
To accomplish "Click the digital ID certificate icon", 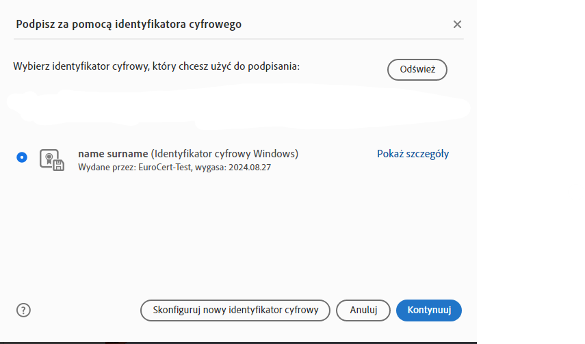I will (x=51, y=159).
